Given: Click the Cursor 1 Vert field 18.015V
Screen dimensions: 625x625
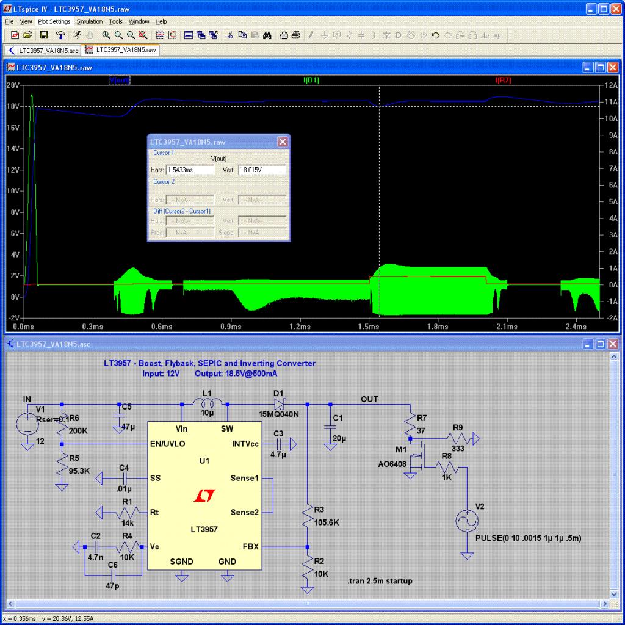Looking at the screenshot, I should (x=262, y=170).
